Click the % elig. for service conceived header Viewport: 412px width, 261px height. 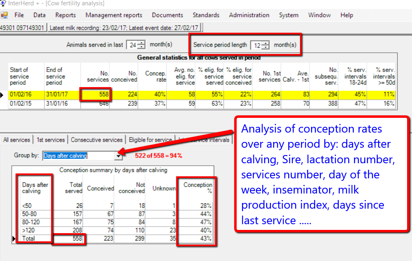[x=238, y=76]
